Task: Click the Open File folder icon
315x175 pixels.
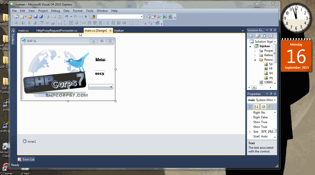Action: [x=30, y=17]
